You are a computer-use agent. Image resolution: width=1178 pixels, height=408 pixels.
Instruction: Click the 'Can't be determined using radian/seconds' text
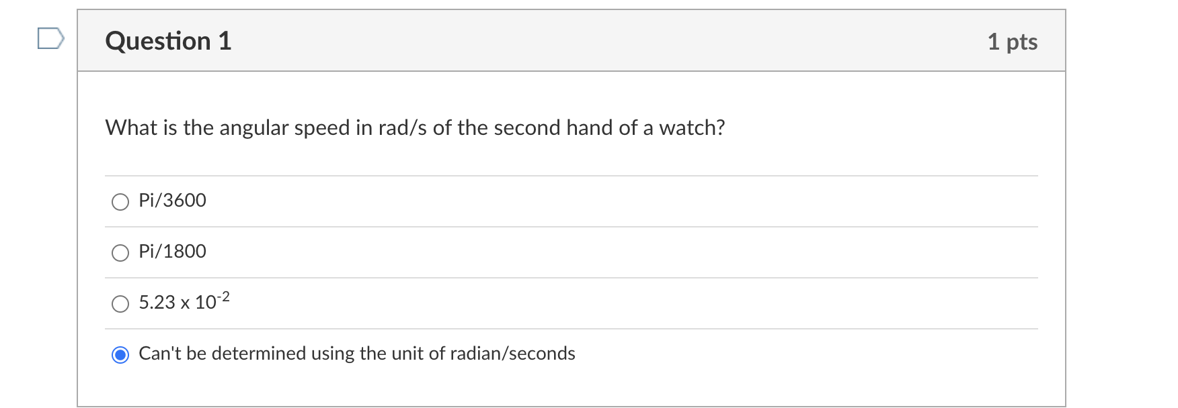tap(356, 354)
